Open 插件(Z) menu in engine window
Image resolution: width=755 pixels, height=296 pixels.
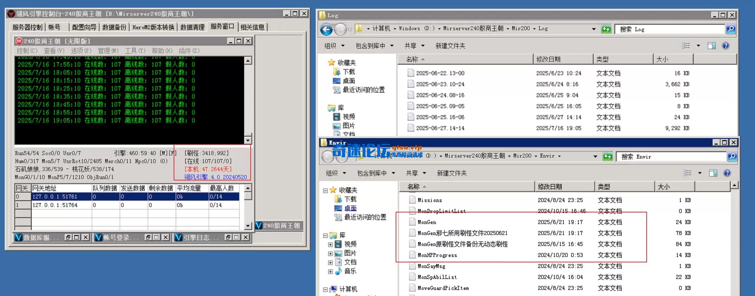(189, 51)
